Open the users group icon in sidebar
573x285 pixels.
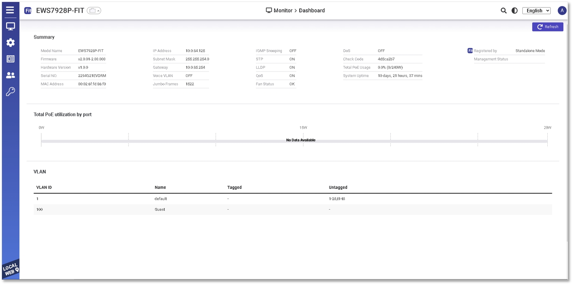[x=11, y=75]
